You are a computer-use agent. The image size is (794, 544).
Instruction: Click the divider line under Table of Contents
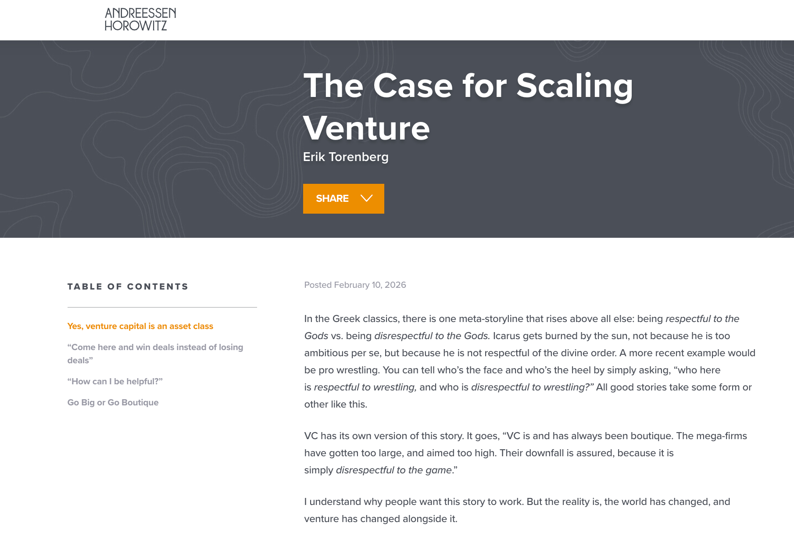click(162, 307)
